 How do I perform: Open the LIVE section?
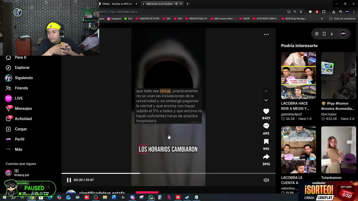[14, 98]
